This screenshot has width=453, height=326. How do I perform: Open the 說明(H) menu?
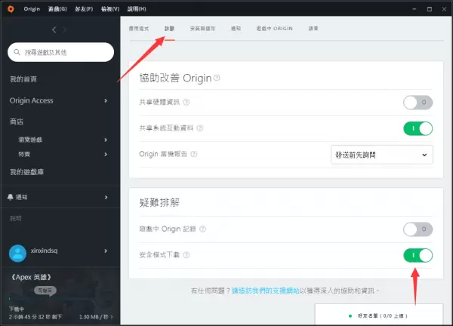[137, 9]
